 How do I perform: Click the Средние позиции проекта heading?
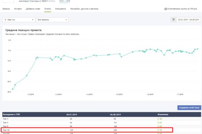(x=23, y=30)
